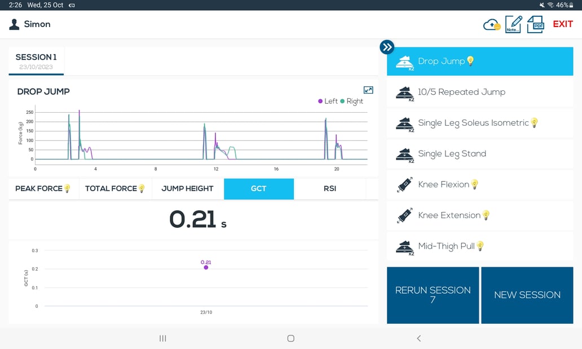Viewport: 582px width, 349px height.
Task: Click the 0.21 GCT data point
Action: tap(206, 267)
